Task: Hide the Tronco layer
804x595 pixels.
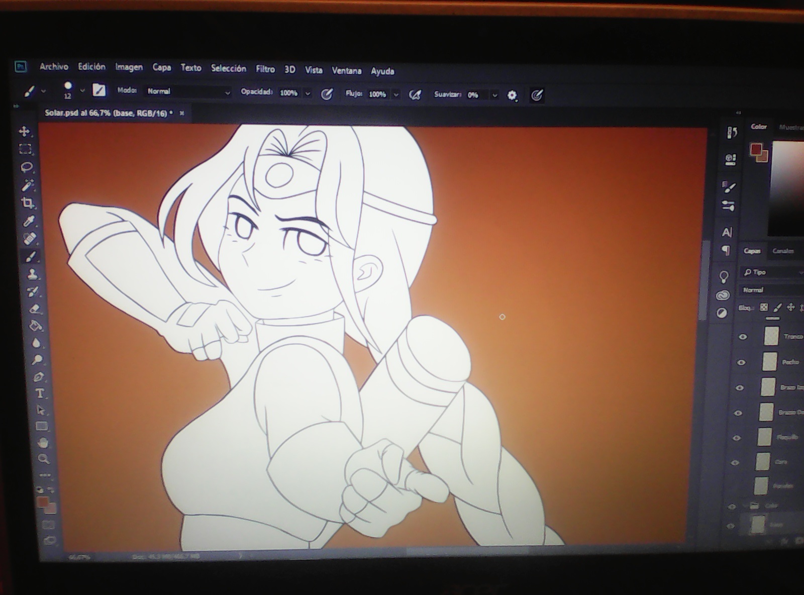Action: click(x=743, y=337)
